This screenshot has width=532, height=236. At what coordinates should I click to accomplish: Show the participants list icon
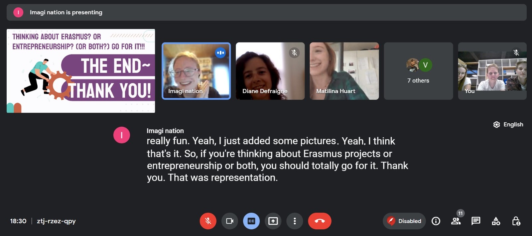pos(456,221)
